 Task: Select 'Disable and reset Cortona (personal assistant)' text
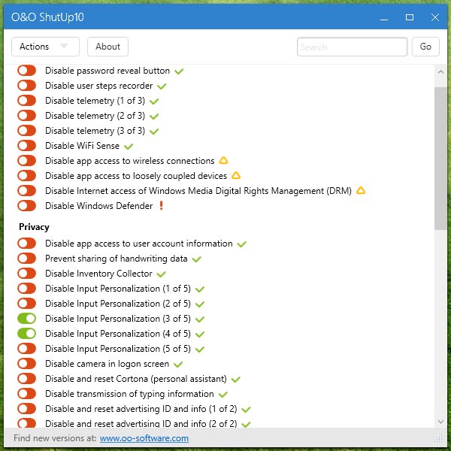[x=136, y=379]
